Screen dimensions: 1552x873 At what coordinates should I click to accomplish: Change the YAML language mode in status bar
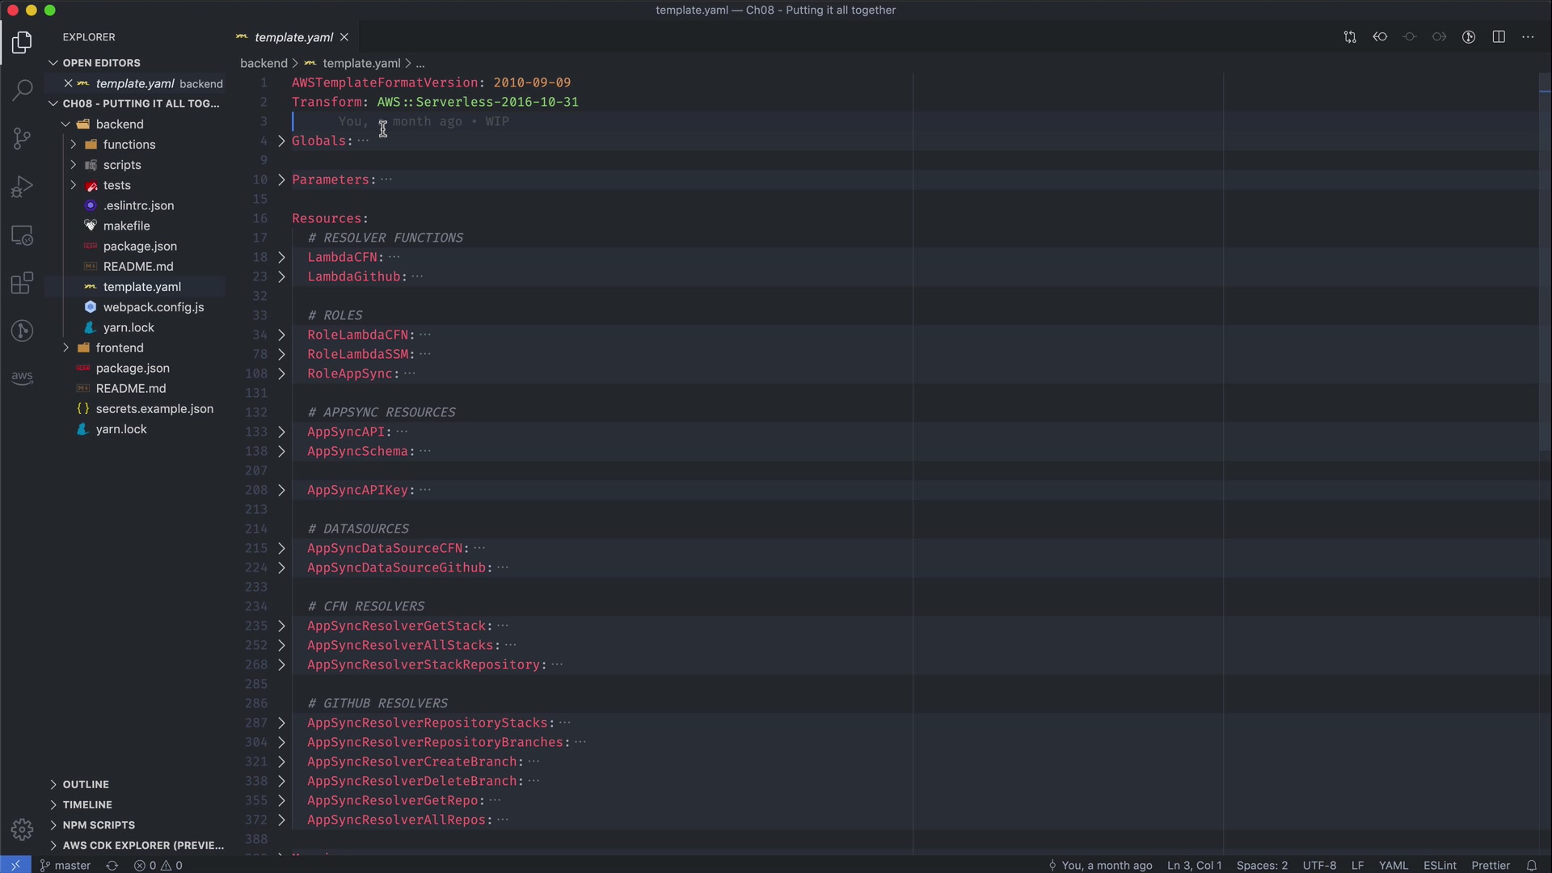point(1393,865)
